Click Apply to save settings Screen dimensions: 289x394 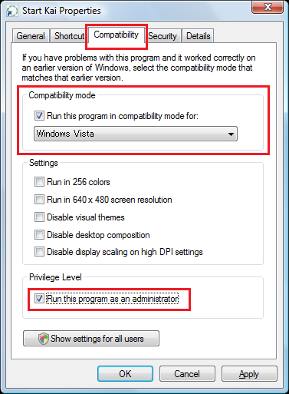point(249,374)
